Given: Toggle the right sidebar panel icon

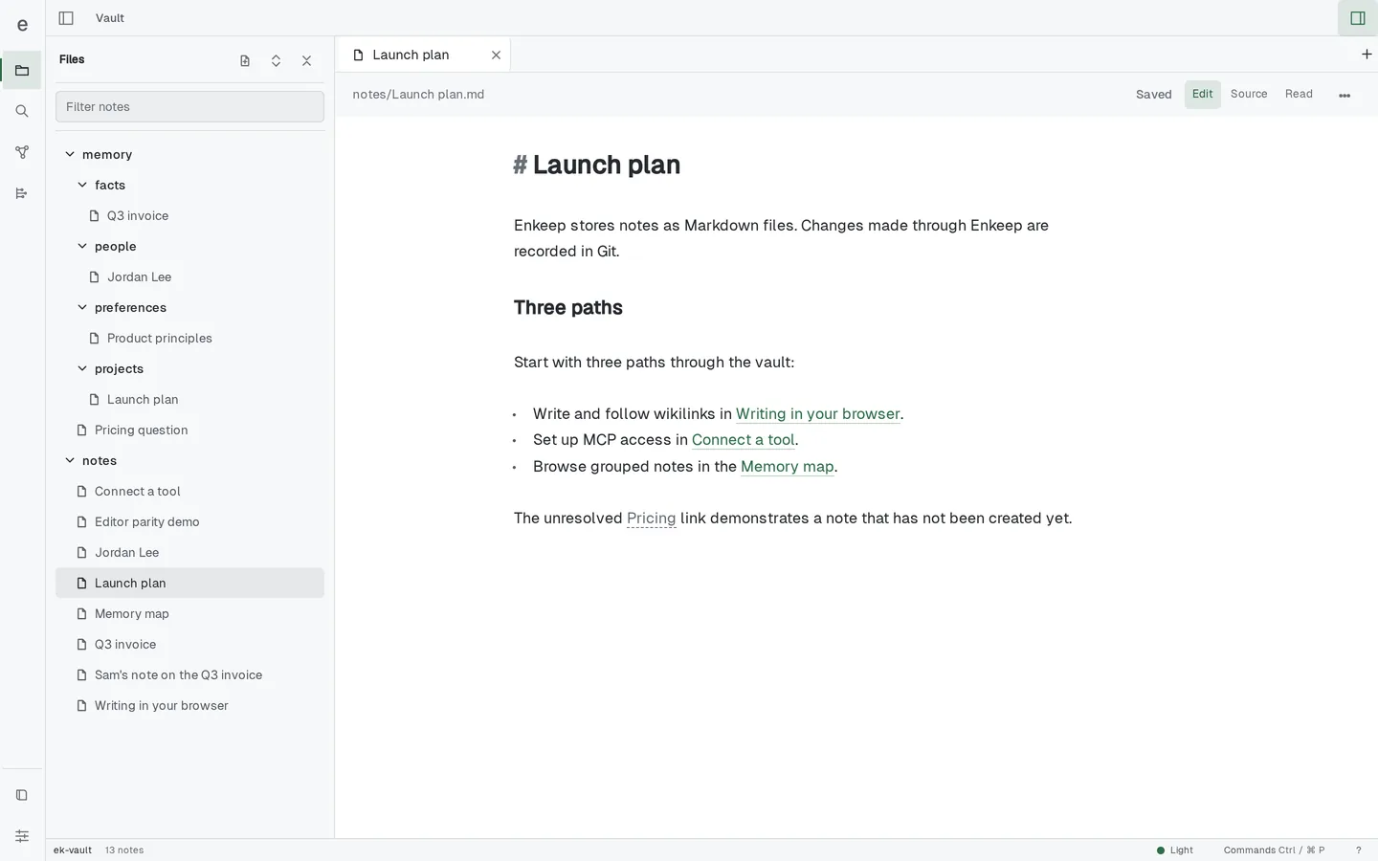Looking at the screenshot, I should coord(1357,18).
